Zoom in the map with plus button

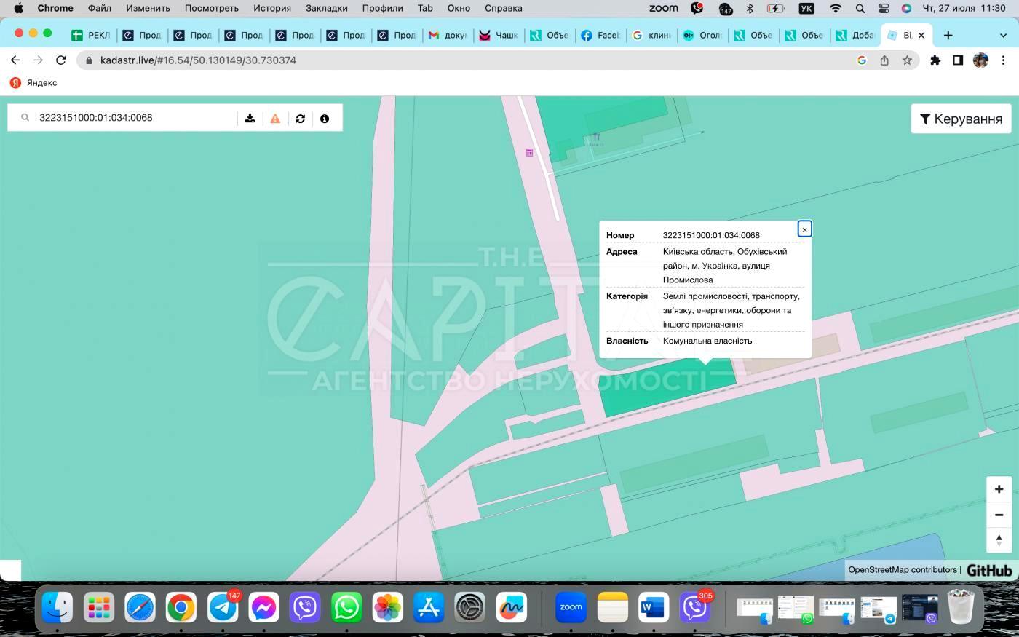[x=999, y=489]
